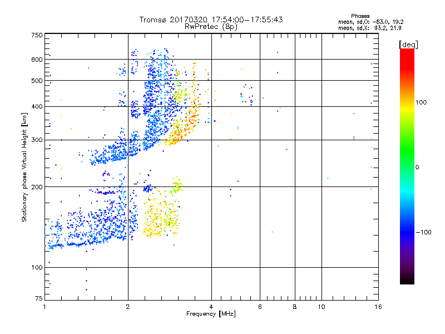The width and height of the screenshot is (445, 334).
Task: Pick the black bottom of the phase colorbar
Action: point(407,280)
